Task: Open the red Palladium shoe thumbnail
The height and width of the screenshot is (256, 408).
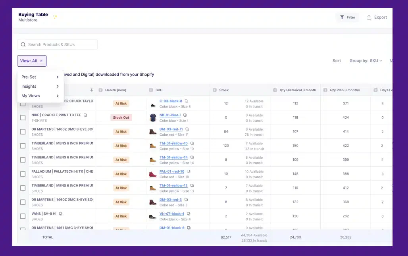Action: (x=153, y=174)
